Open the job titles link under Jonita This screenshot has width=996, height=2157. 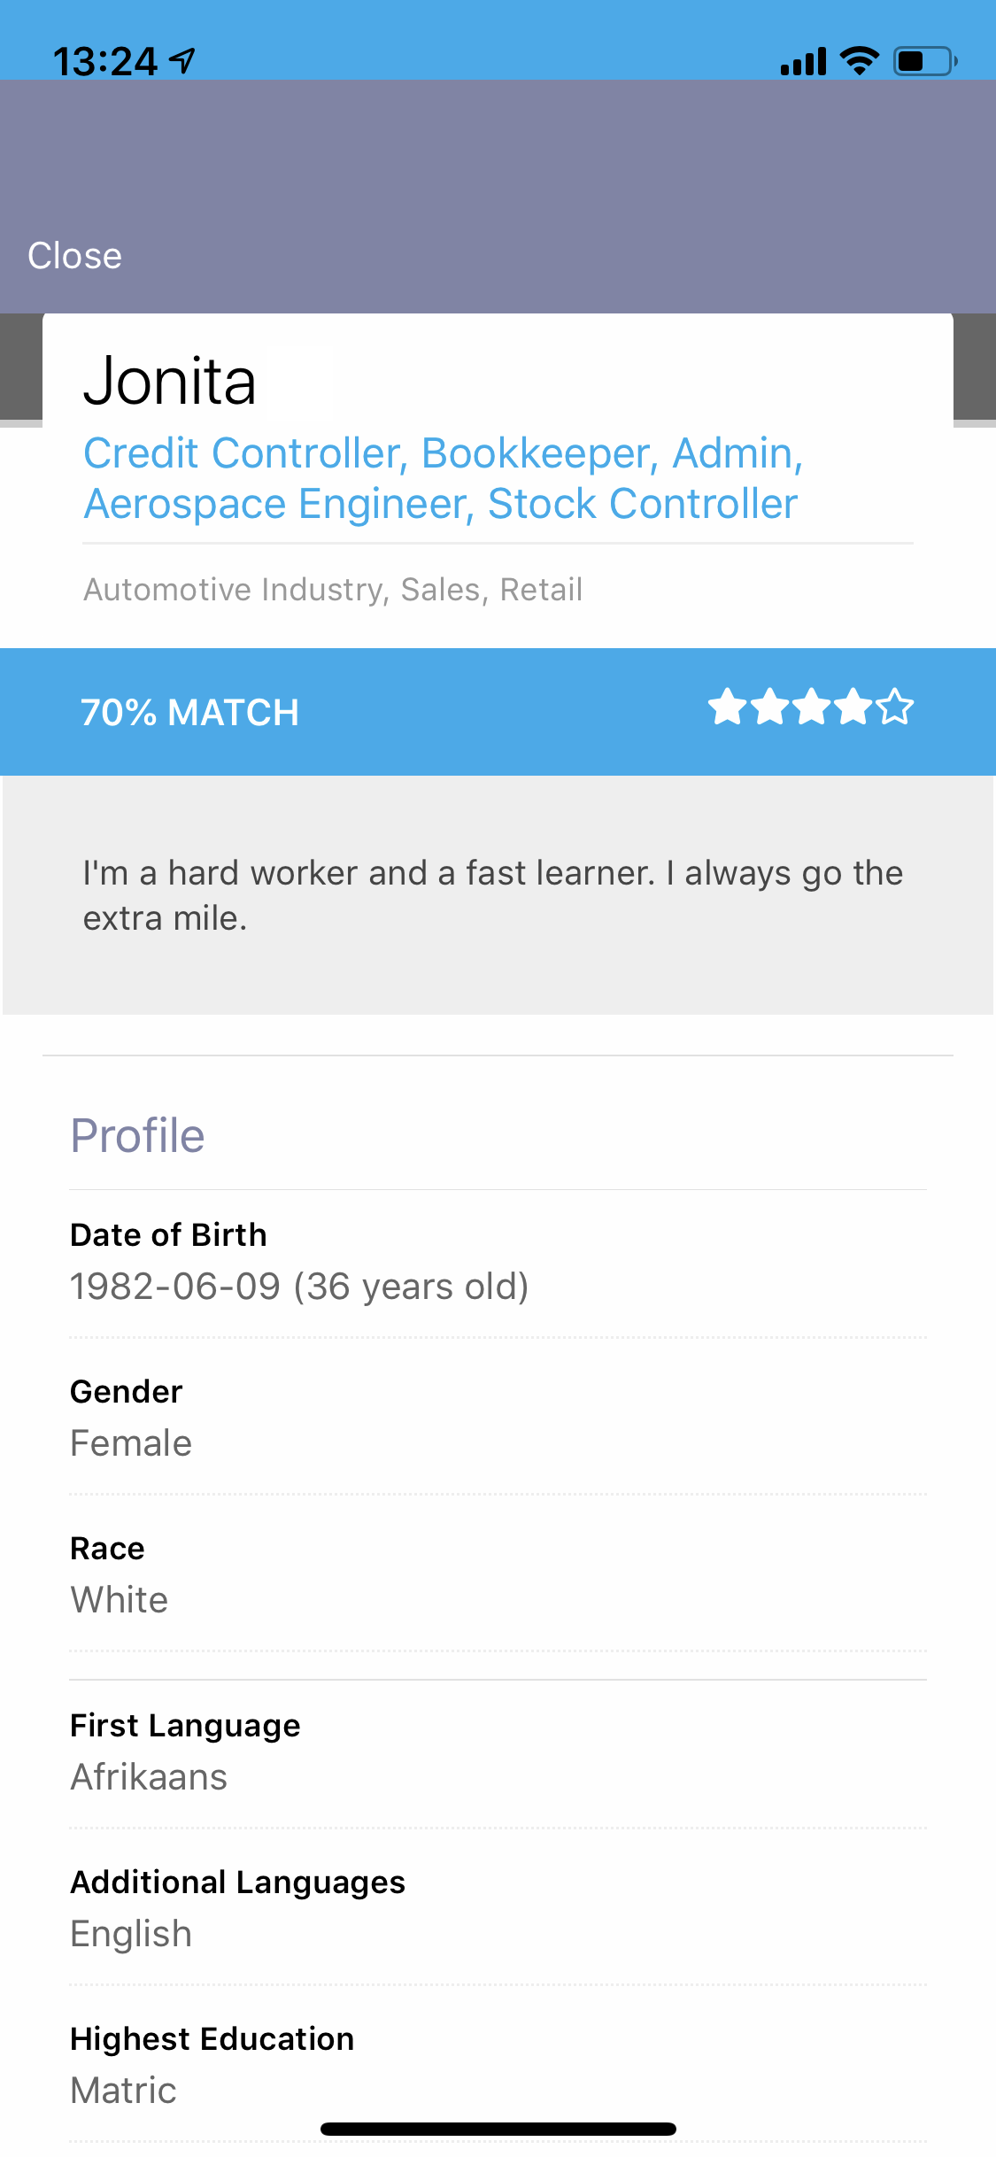pyautogui.click(x=443, y=478)
